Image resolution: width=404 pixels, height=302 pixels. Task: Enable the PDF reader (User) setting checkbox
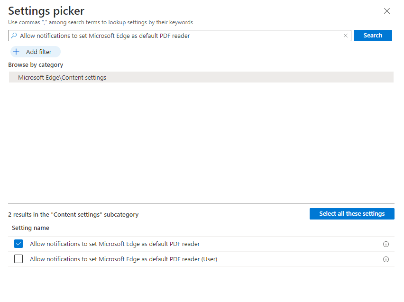(x=18, y=259)
